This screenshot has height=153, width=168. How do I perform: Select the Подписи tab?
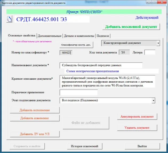coord(103,36)
